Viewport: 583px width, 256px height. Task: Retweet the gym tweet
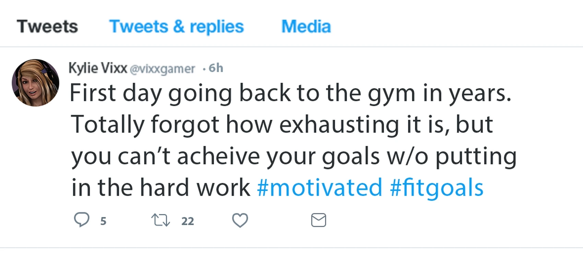160,220
